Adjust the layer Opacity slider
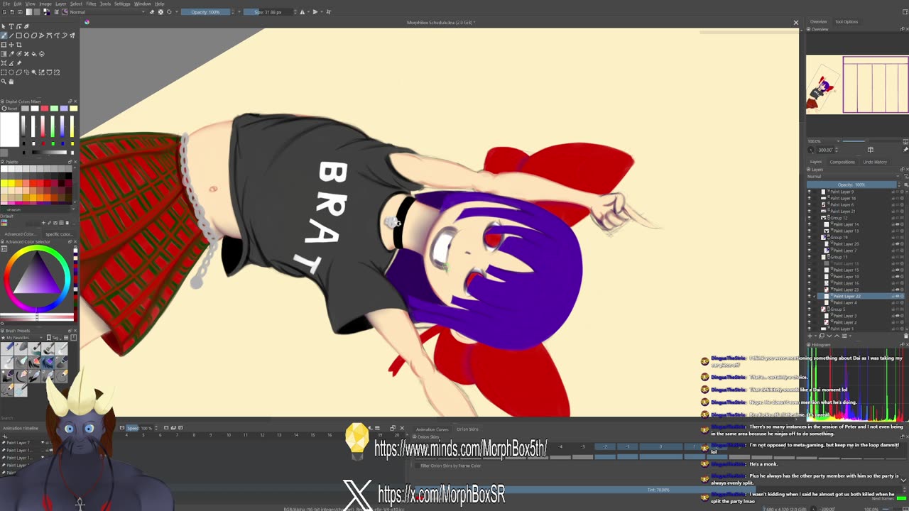 [x=851, y=185]
